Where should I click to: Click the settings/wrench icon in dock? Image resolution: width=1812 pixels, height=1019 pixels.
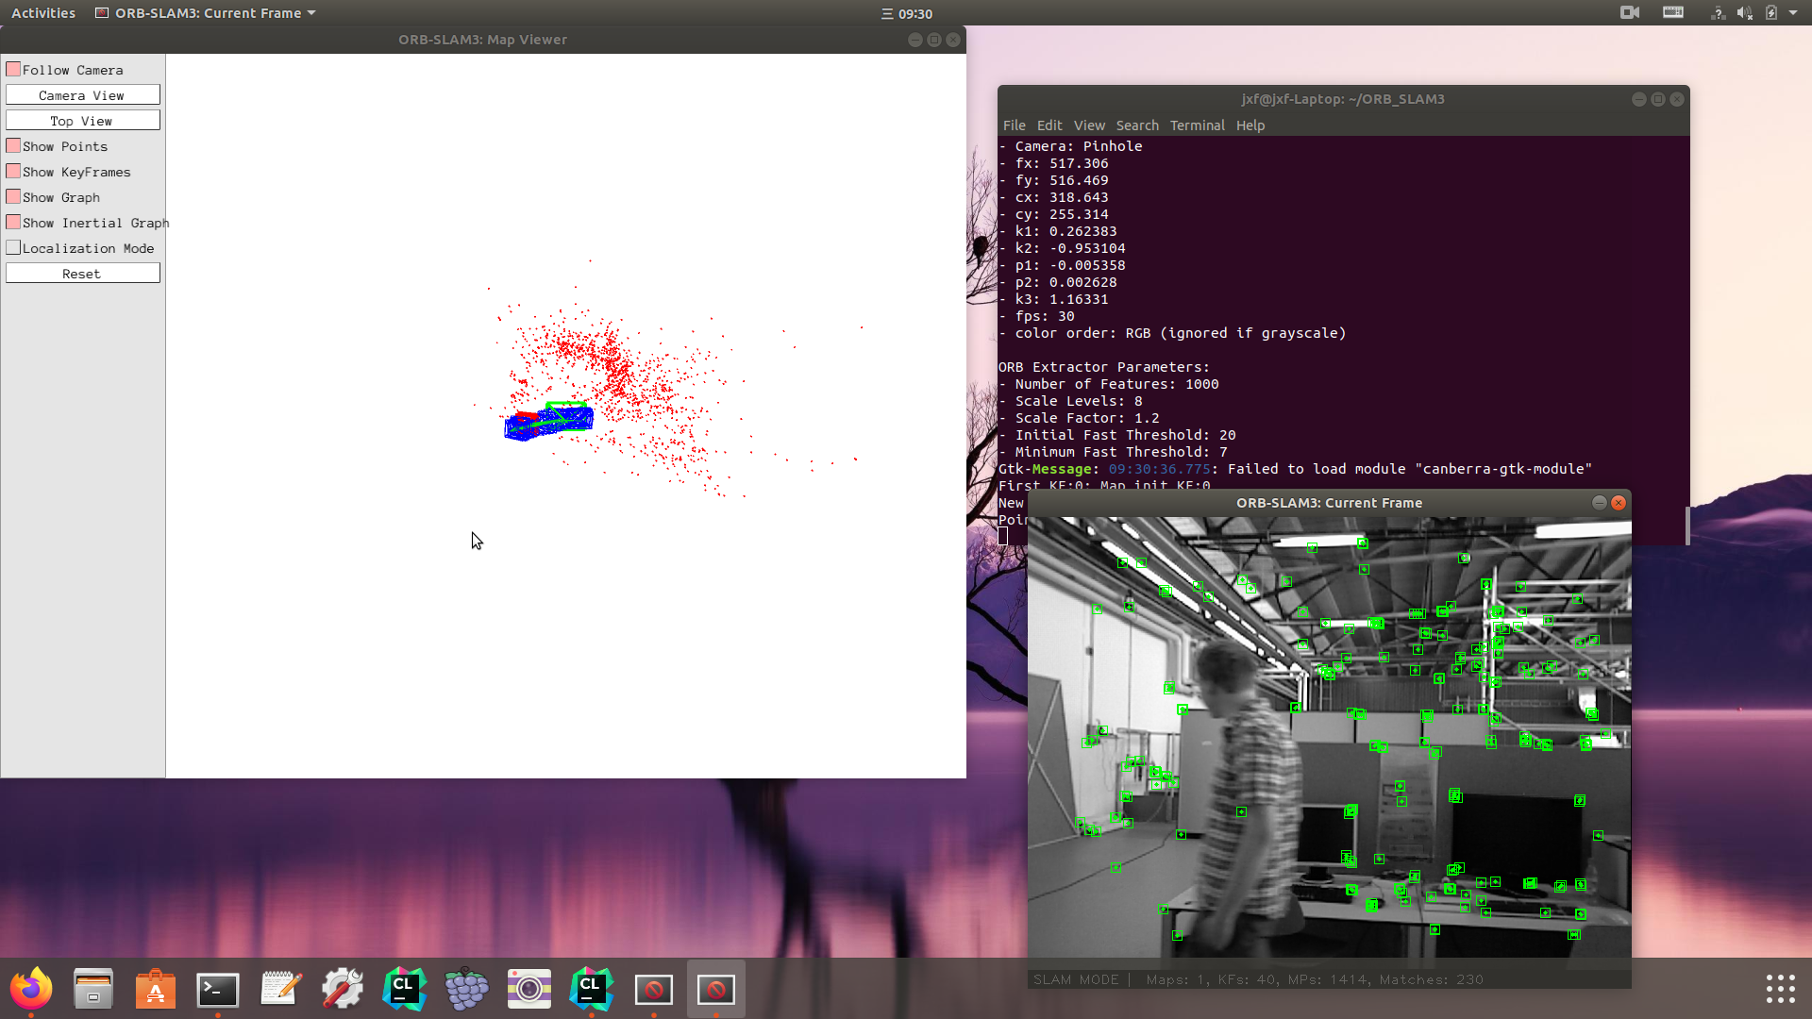tap(343, 988)
